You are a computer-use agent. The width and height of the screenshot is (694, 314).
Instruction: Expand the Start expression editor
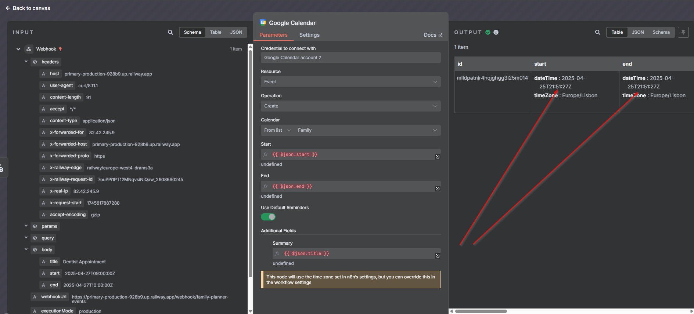438,157
